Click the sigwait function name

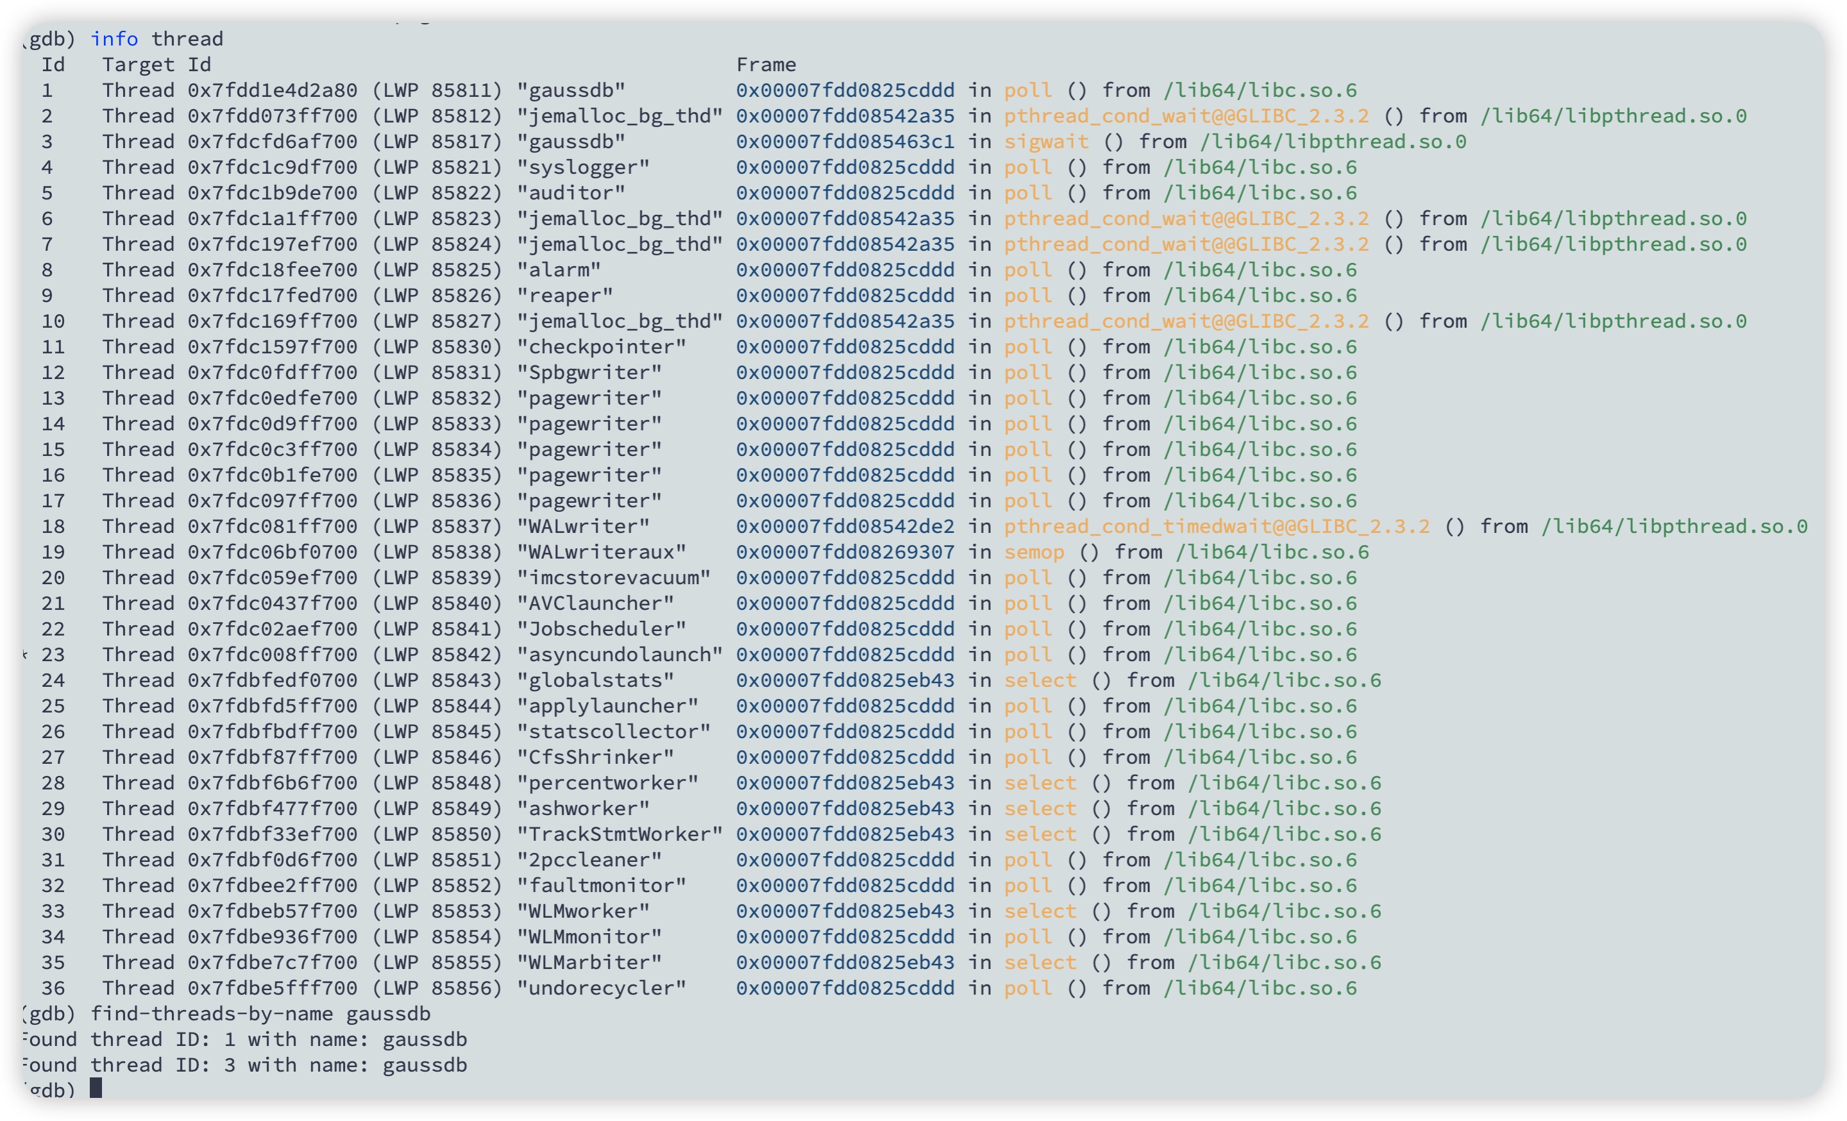[x=1046, y=142]
